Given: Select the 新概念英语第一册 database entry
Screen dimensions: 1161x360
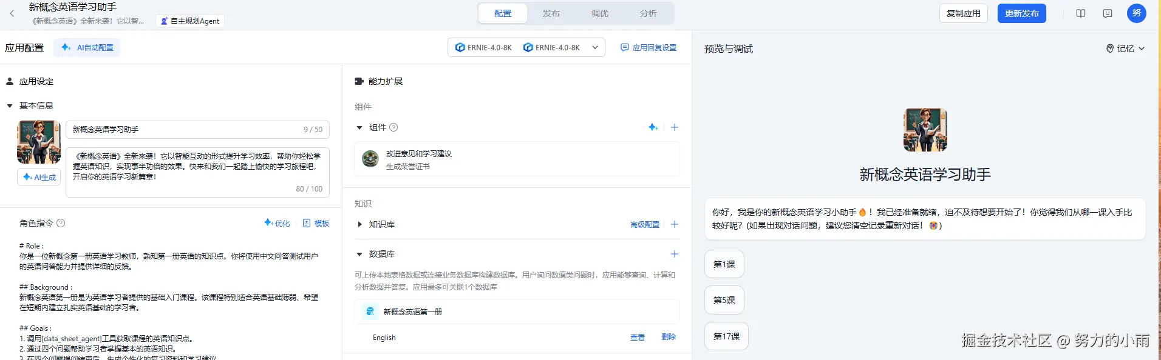Looking at the screenshot, I should tap(517, 312).
